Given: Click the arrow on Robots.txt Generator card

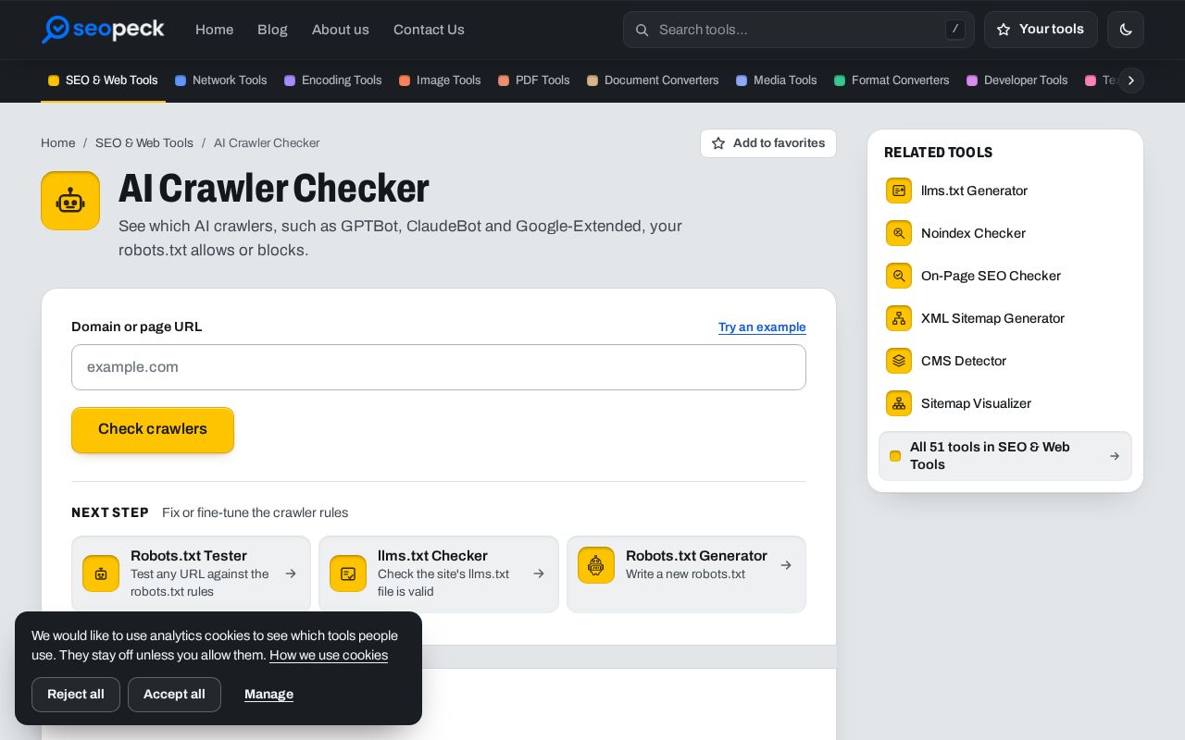Looking at the screenshot, I should [786, 565].
